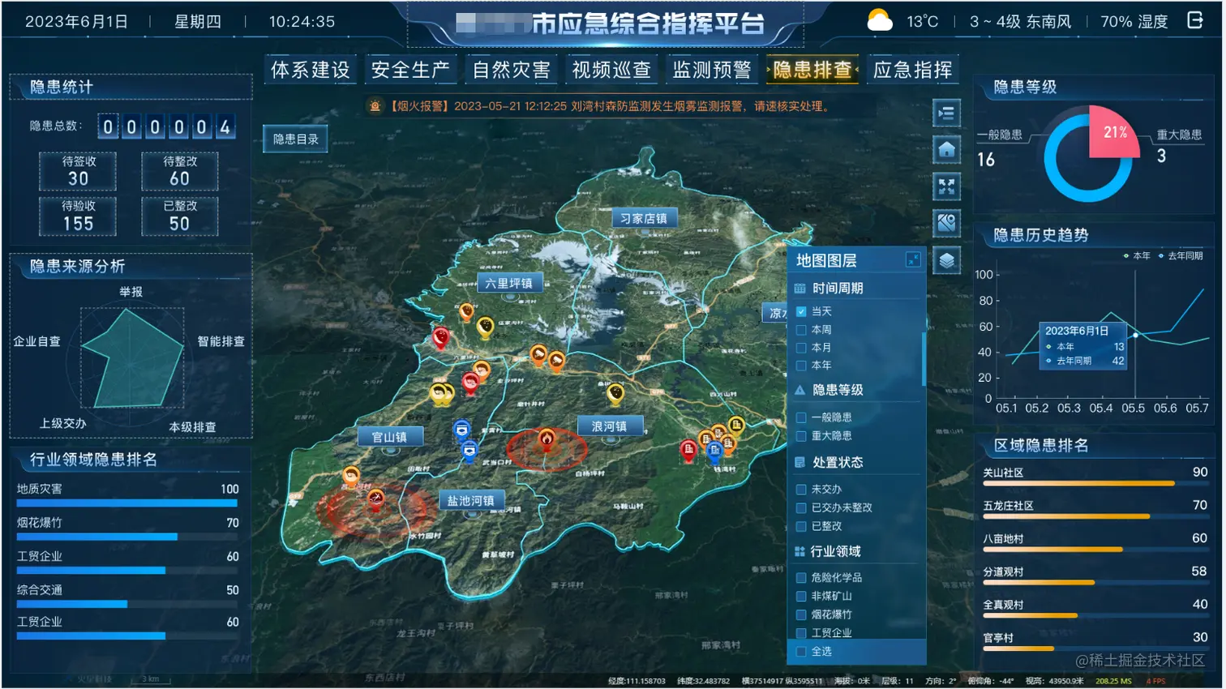Image resolution: width=1226 pixels, height=689 pixels.
Task: Uncheck the 当天 time period checkbox
Action: pos(801,311)
